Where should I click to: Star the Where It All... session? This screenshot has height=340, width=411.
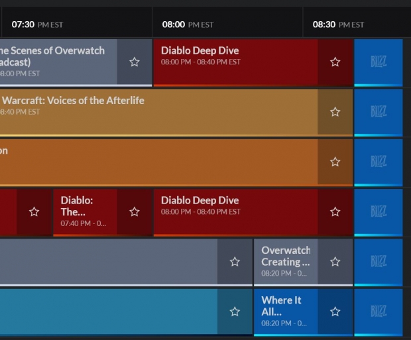click(335, 312)
